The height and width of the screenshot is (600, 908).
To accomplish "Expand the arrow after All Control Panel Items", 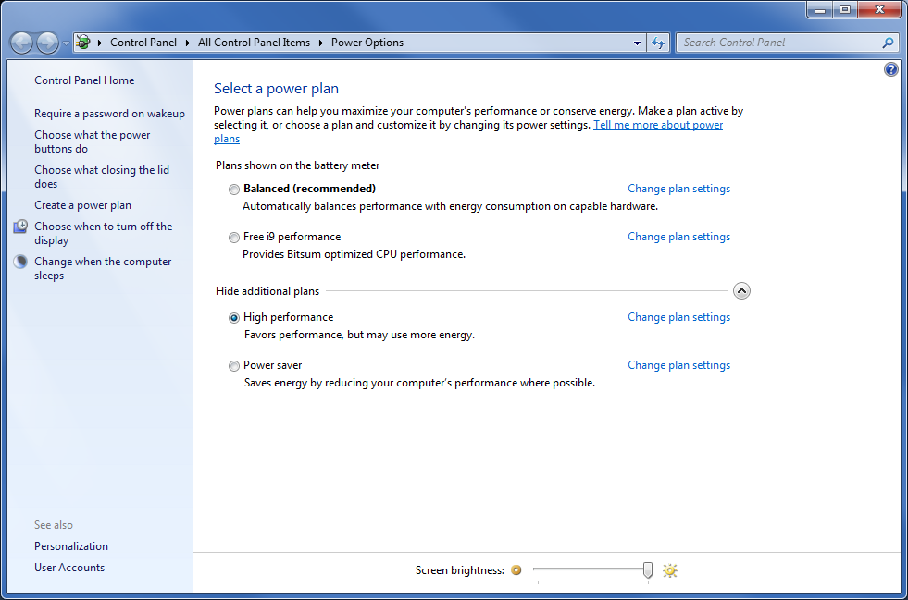I will [x=320, y=43].
